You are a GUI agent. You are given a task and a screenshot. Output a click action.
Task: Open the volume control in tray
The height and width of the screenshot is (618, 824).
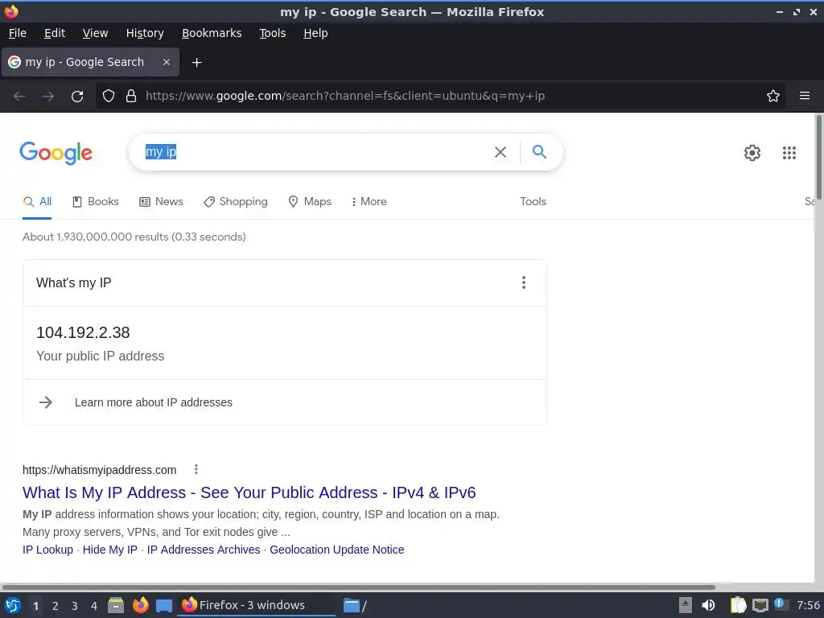coord(708,605)
